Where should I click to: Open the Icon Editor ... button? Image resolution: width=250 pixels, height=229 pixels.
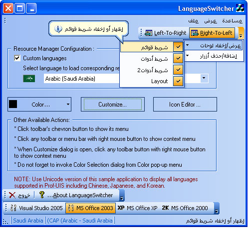[185, 105]
